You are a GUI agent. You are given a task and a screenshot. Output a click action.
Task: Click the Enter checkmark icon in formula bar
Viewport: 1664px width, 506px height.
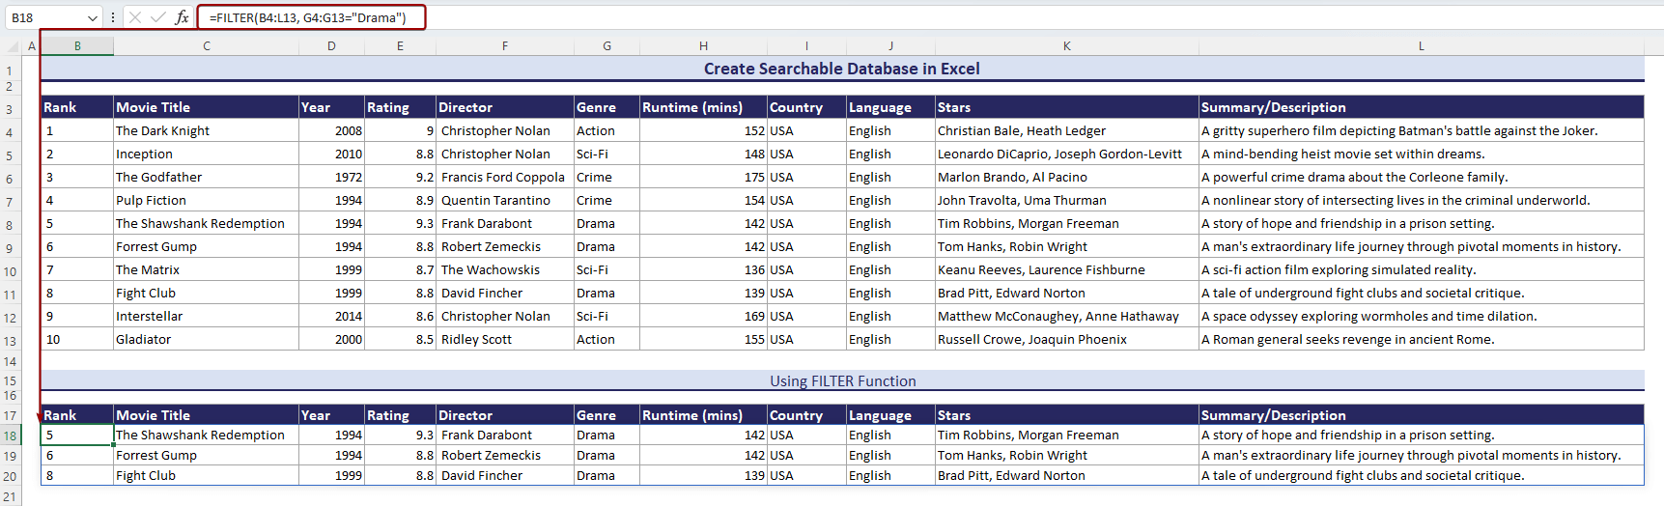pos(157,17)
